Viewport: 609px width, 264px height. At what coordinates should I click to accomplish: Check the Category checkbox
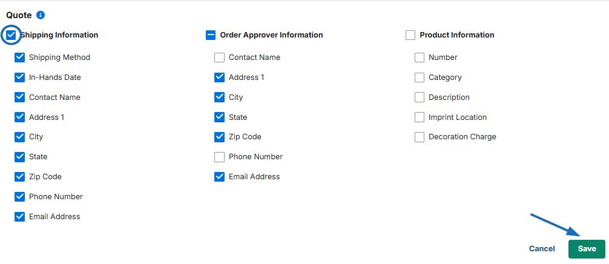pos(420,78)
